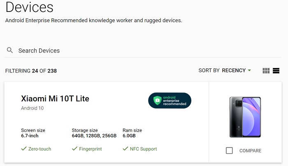Click the search magnifier icon
The height and width of the screenshot is (166, 288).
10,50
